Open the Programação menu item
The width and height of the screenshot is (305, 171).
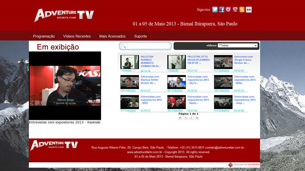(x=44, y=36)
